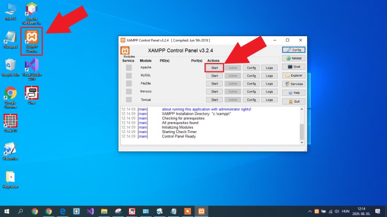
Task: Start the Tomcat module
Action: click(x=214, y=100)
